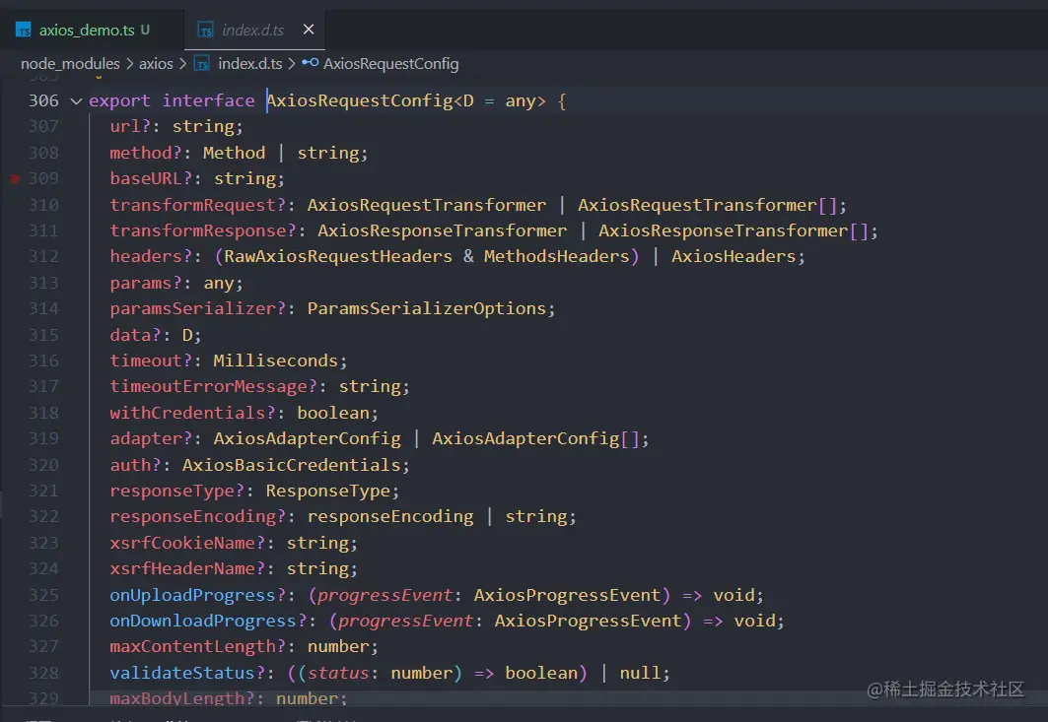This screenshot has height=722, width=1048.
Task: Click the 'validateStatus?' property
Action: [187, 673]
